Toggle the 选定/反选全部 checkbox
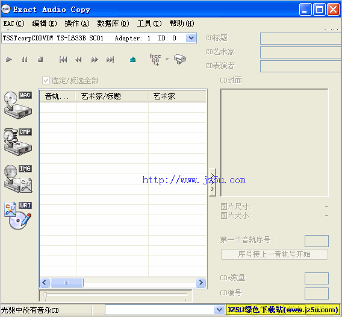The width and height of the screenshot is (342, 317). click(46, 81)
